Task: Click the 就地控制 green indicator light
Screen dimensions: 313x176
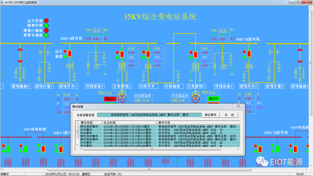Action: (46, 26)
